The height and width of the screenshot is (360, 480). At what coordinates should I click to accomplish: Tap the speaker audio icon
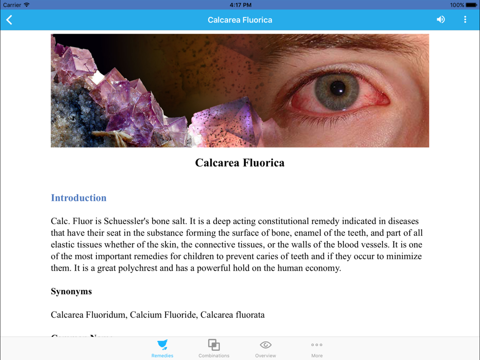point(441,20)
